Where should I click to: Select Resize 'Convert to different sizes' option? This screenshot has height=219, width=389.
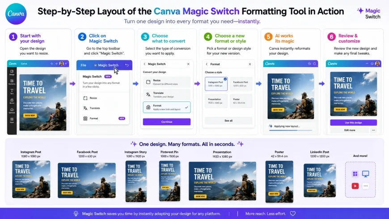[167, 82]
